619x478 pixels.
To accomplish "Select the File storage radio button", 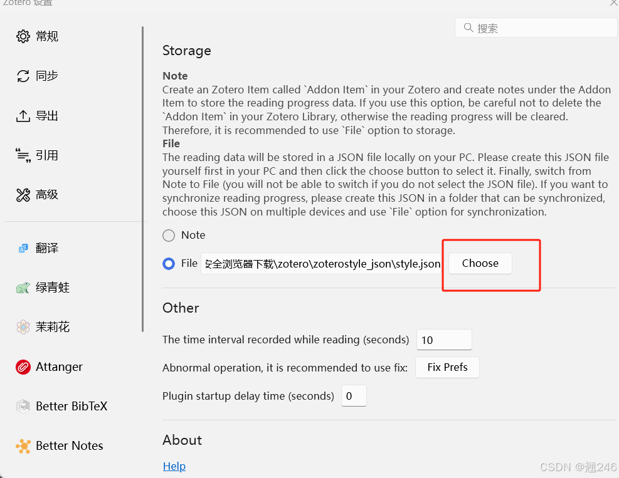I will [169, 264].
